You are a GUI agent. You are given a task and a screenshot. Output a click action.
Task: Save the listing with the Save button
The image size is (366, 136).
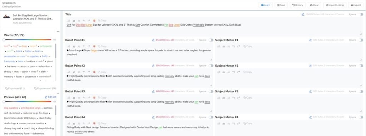281,5
